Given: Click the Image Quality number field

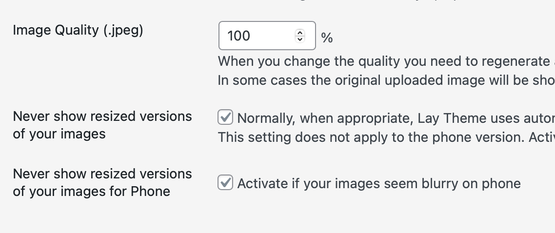Looking at the screenshot, I should [x=258, y=36].
